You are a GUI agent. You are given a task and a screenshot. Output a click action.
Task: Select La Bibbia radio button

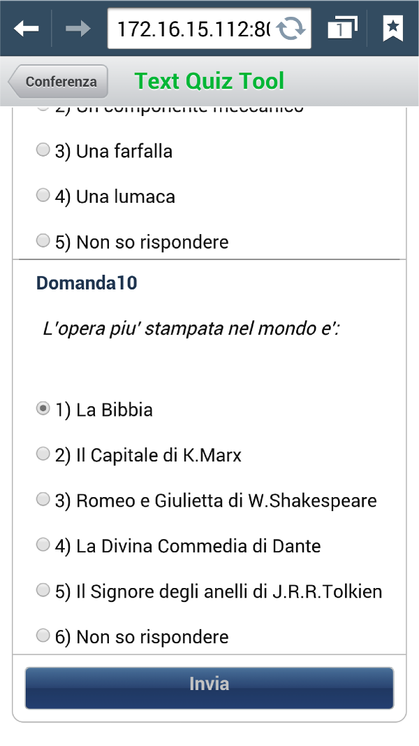(x=43, y=409)
